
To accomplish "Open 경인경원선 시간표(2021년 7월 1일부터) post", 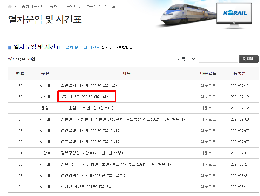I will (x=95, y=175).
